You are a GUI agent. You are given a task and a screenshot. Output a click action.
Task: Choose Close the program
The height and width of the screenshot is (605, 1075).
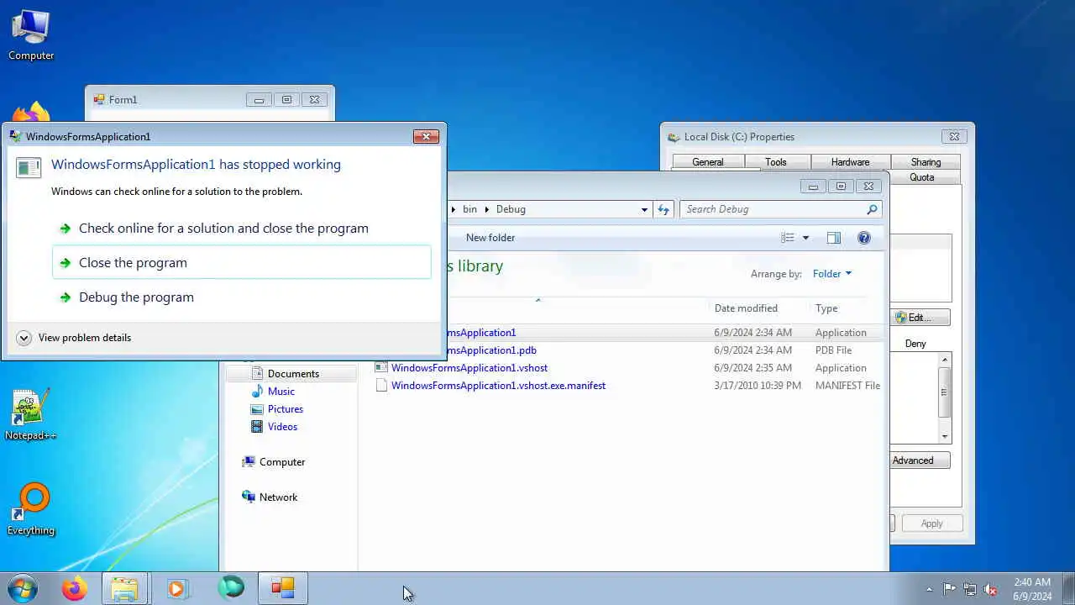(242, 262)
